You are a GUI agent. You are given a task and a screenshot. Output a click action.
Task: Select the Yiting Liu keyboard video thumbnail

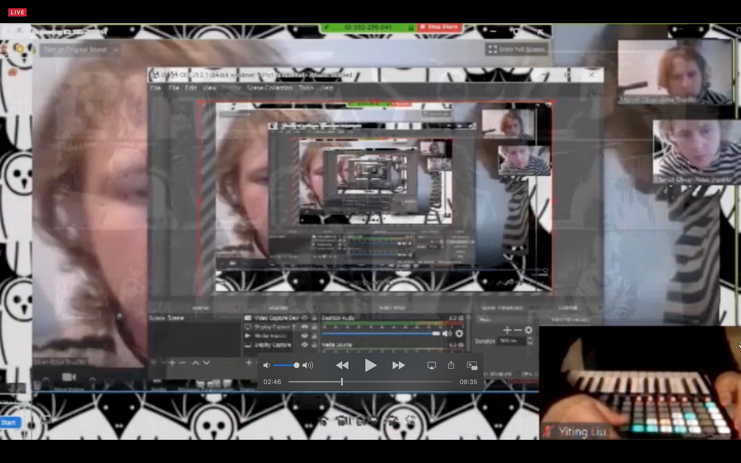[x=640, y=383]
